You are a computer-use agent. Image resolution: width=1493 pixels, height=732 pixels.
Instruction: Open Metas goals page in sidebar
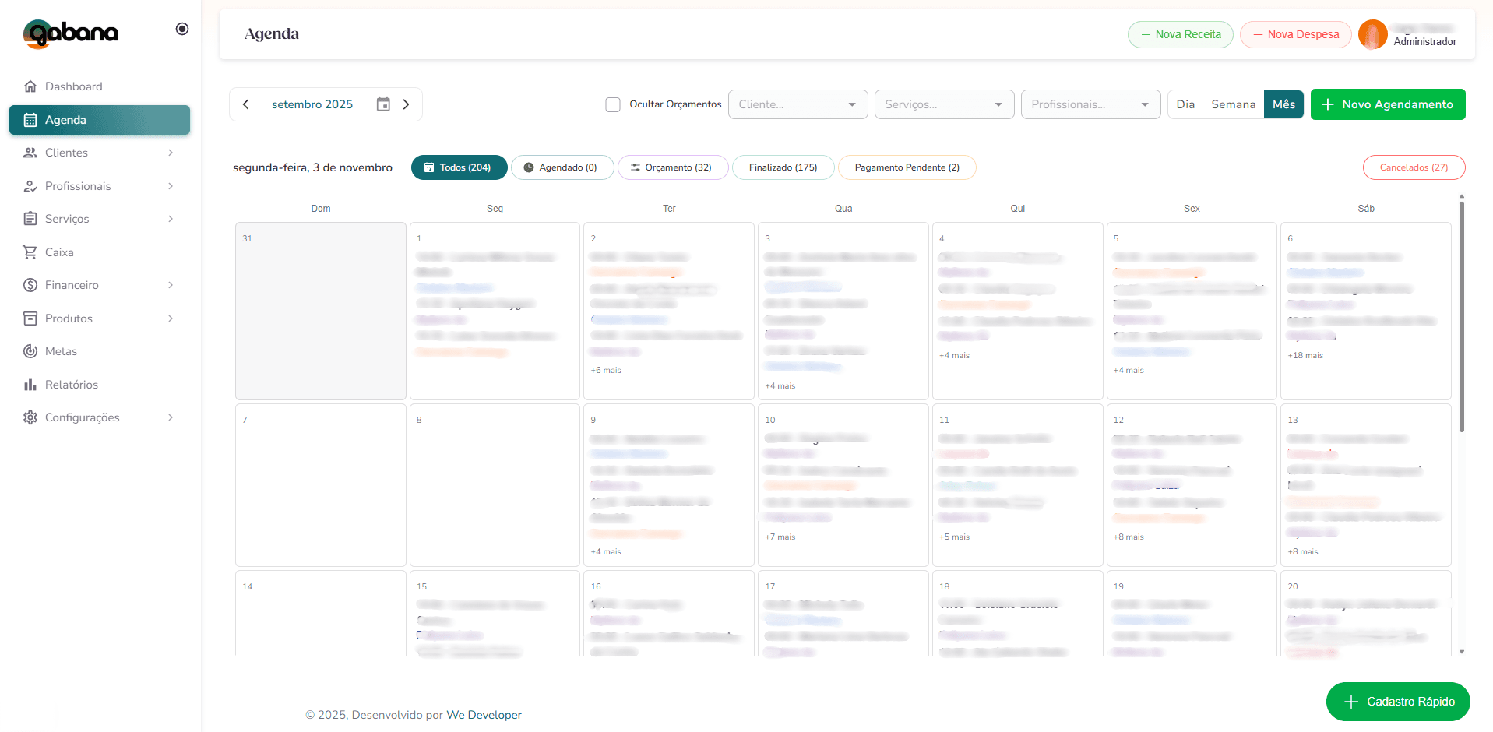point(30,351)
